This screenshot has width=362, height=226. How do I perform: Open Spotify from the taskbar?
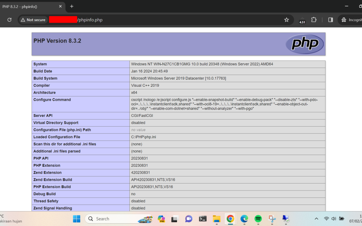click(x=258, y=219)
